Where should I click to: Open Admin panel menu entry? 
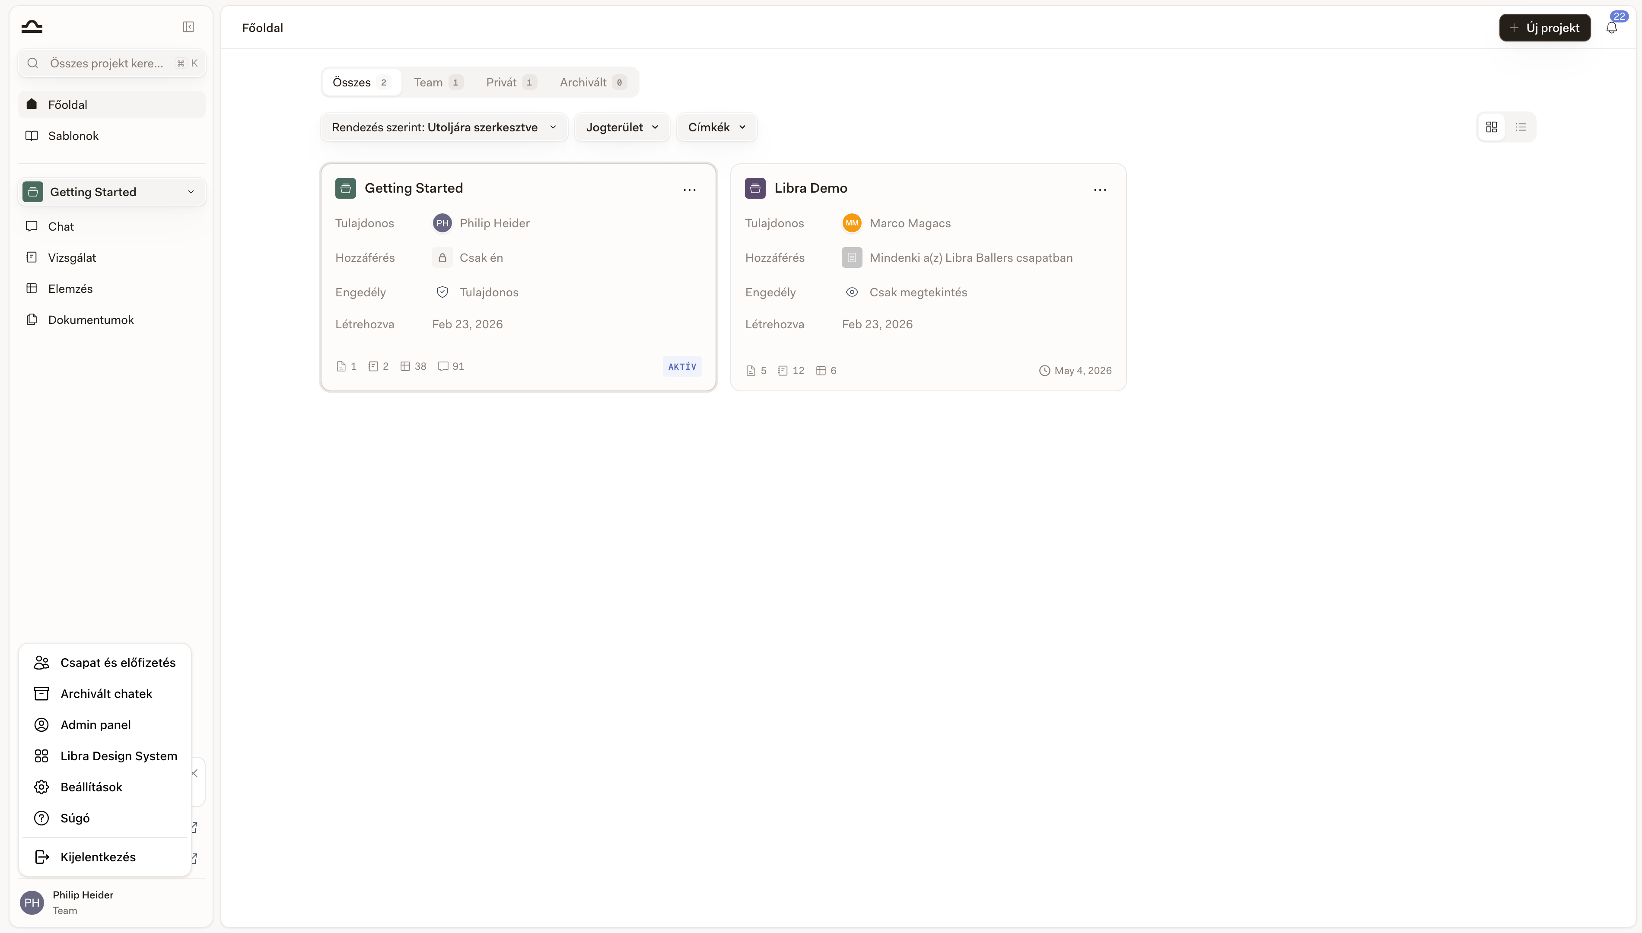[x=105, y=725]
